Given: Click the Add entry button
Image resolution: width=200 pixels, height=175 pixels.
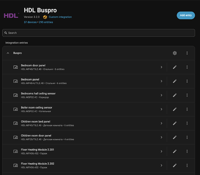Looking at the screenshot, I should tap(186, 15).
